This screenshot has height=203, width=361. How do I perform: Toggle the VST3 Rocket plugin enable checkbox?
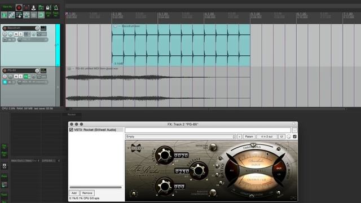pyautogui.click(x=71, y=130)
